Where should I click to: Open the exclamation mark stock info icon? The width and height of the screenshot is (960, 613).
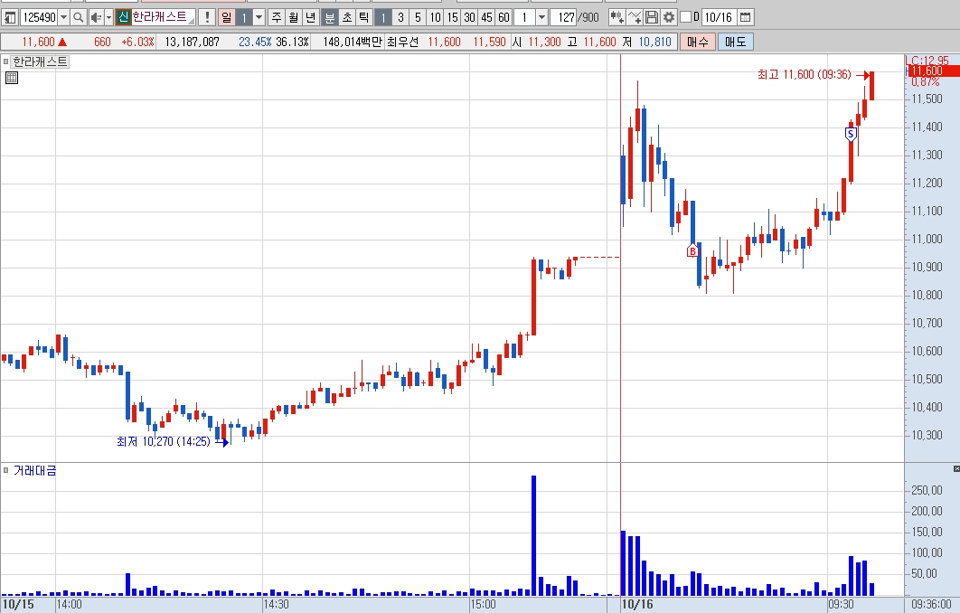click(207, 17)
